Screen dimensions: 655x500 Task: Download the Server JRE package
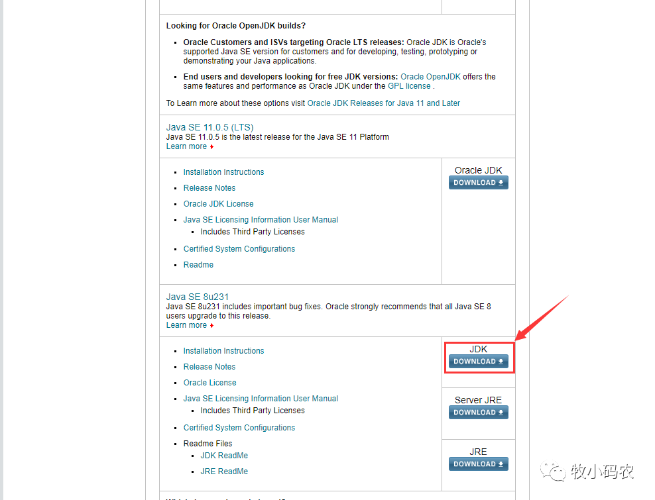tap(478, 413)
